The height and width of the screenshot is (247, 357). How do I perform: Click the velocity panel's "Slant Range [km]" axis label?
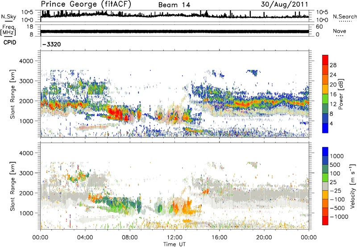tap(12, 186)
